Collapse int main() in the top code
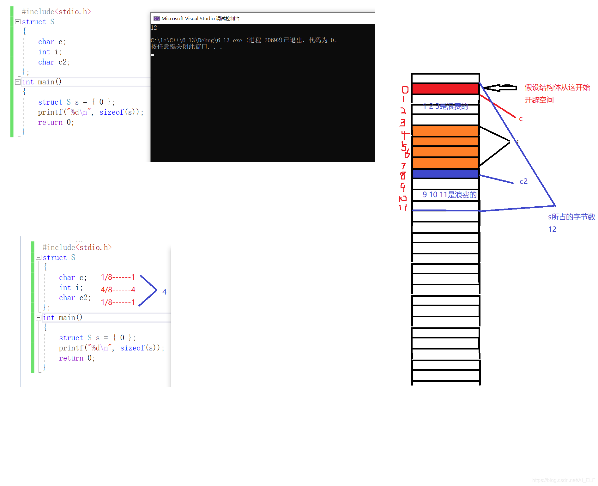This screenshot has width=598, height=486. point(18,82)
